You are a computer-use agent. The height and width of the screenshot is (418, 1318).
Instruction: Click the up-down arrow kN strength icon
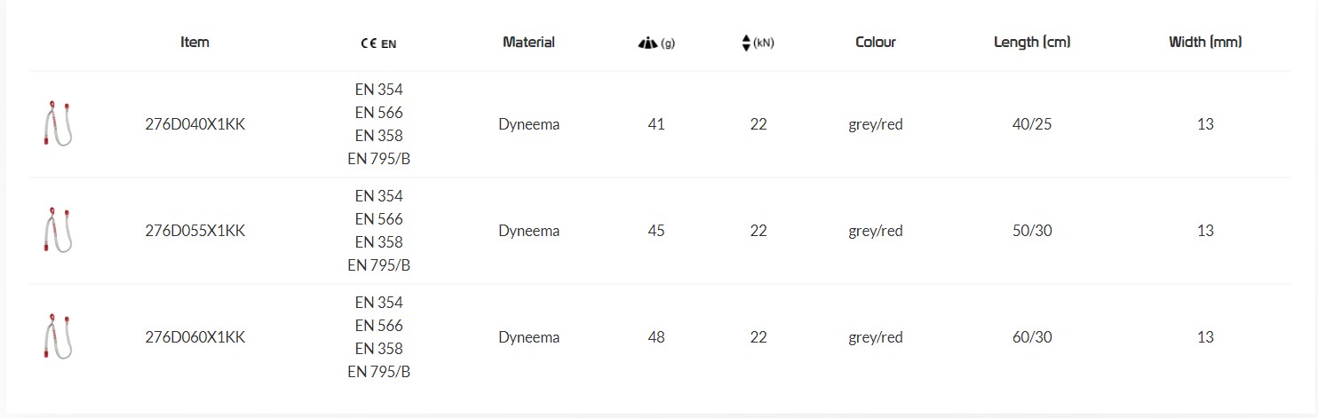point(746,43)
